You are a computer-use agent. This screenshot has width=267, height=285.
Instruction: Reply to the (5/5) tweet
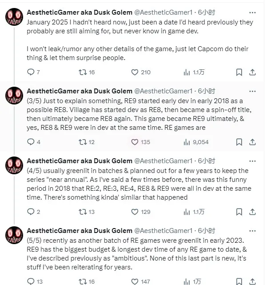(x=31, y=281)
